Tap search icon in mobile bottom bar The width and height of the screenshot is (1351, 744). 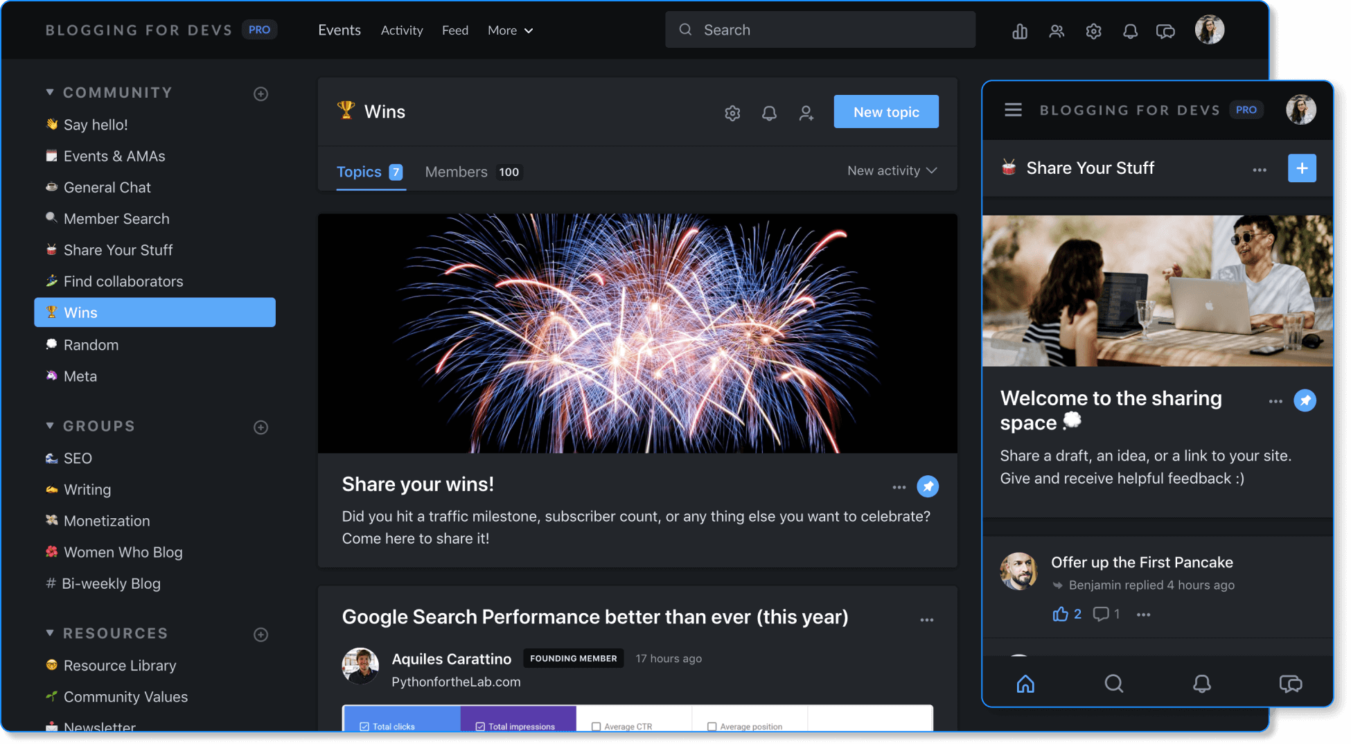pos(1113,684)
